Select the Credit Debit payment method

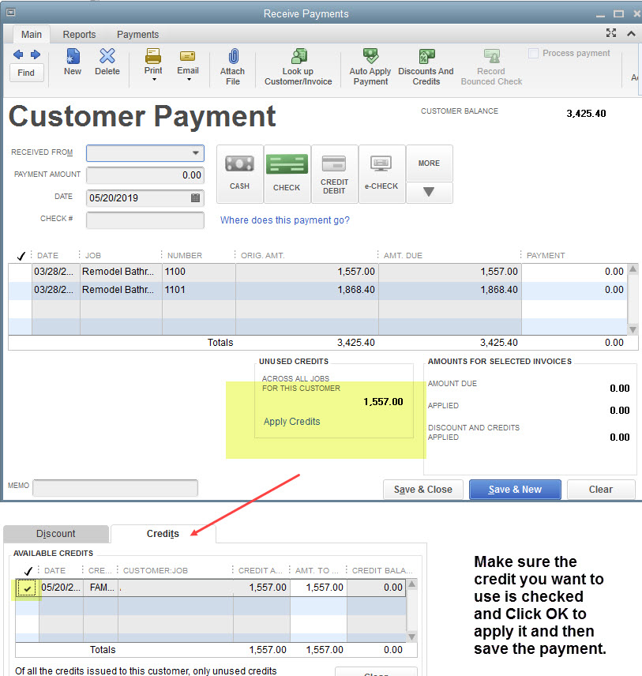click(x=334, y=174)
